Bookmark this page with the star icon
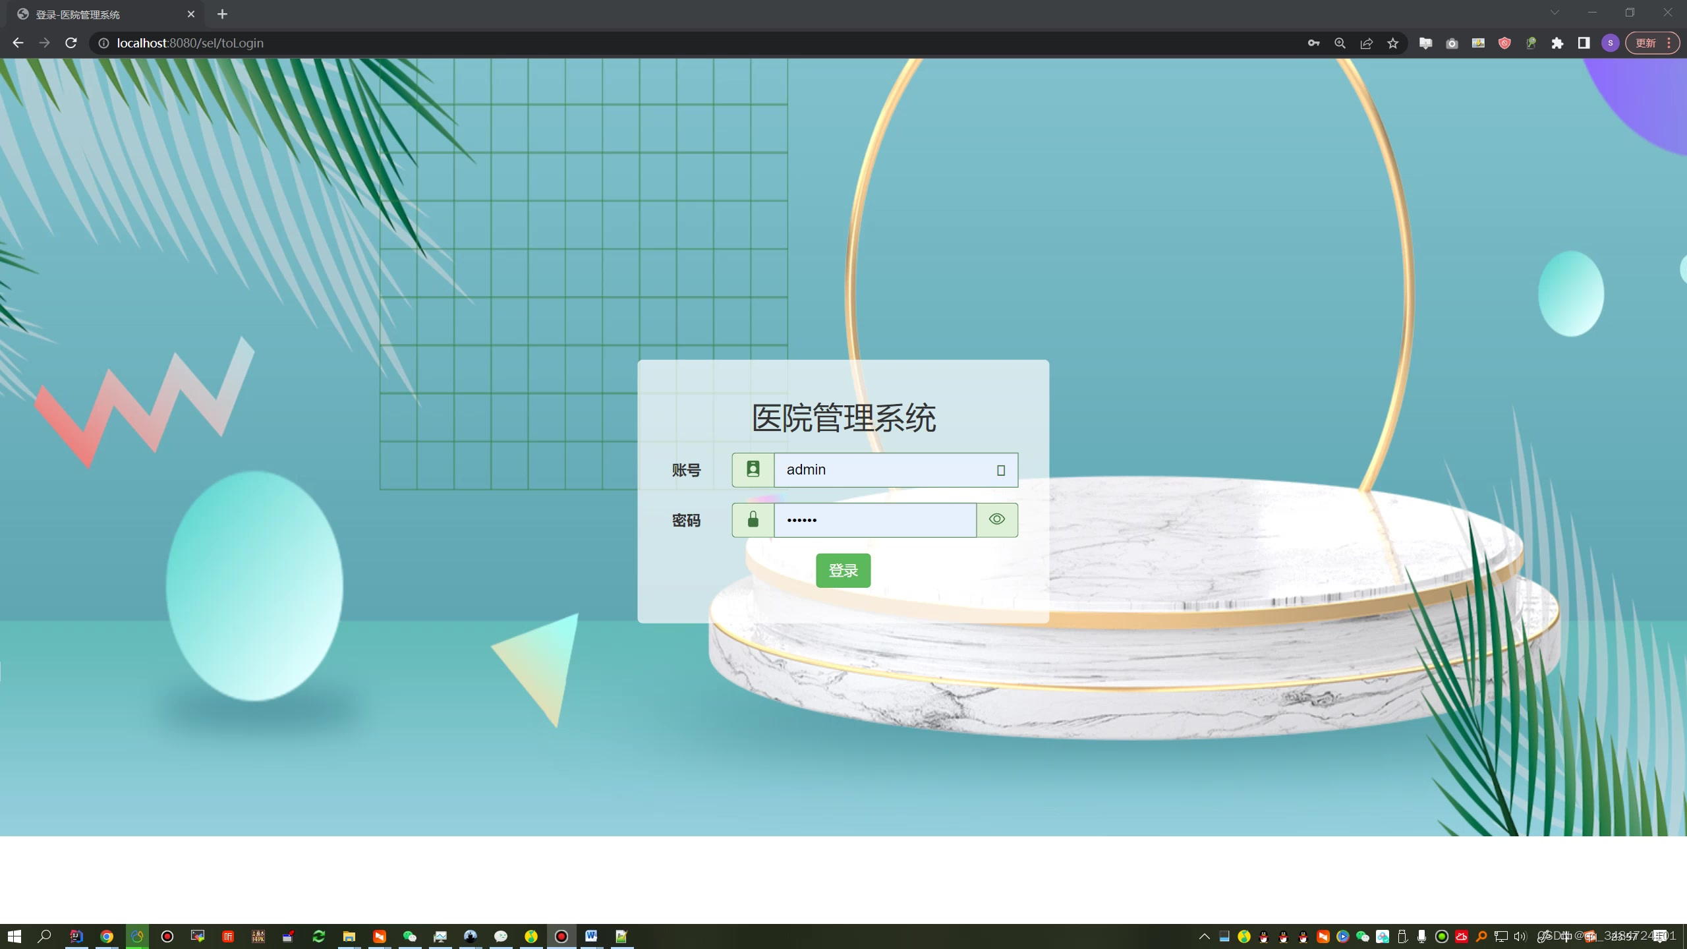 [x=1392, y=43]
